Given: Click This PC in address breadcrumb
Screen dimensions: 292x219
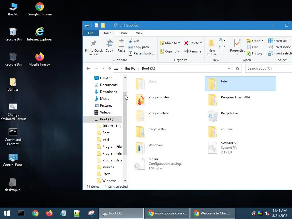Looking at the screenshot, I should (130, 68).
